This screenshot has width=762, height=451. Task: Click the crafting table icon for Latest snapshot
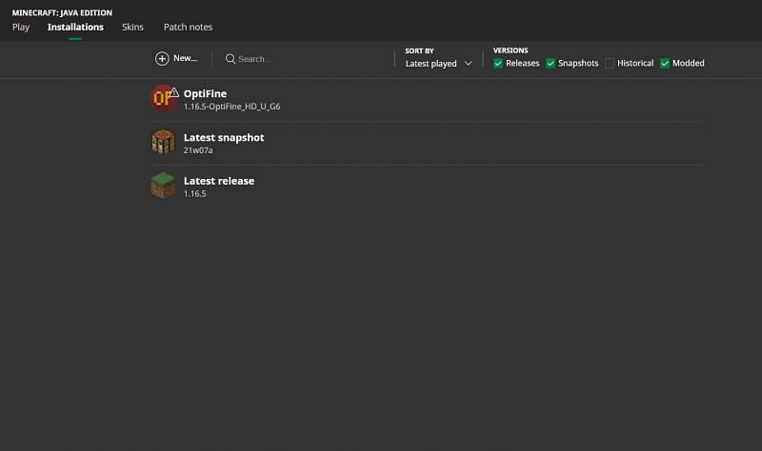tap(163, 142)
